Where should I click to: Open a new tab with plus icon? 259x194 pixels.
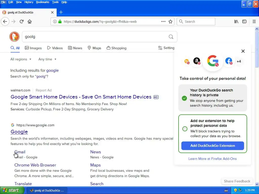coord(61,12)
